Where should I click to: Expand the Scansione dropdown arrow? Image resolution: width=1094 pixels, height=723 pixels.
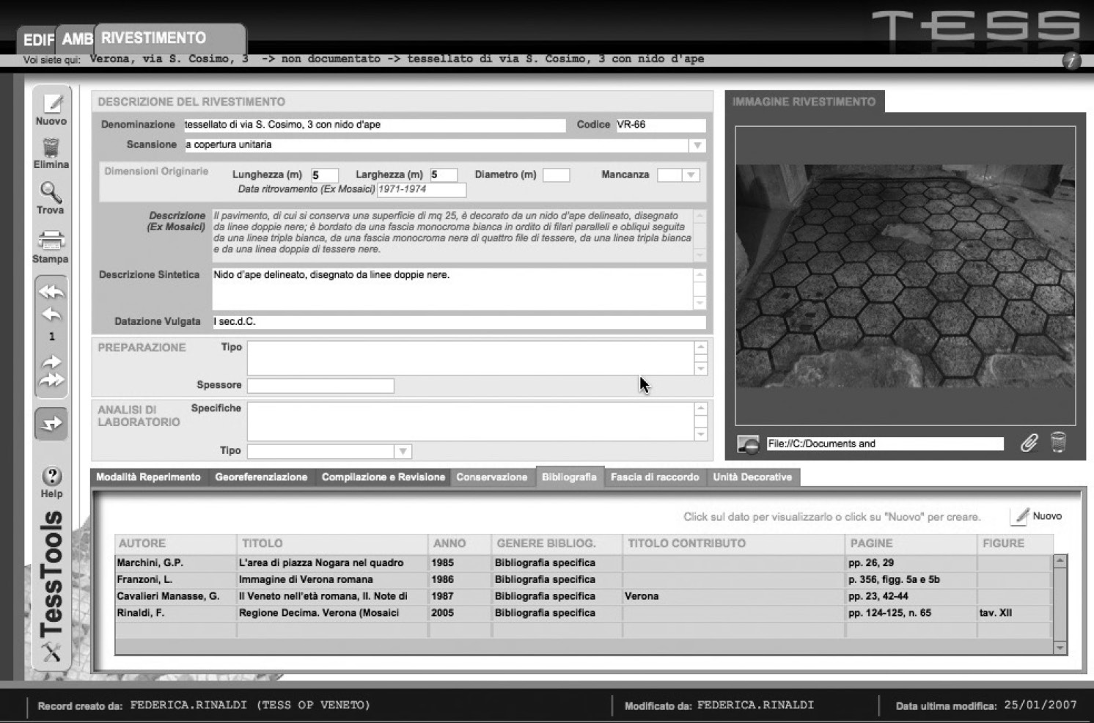click(698, 145)
